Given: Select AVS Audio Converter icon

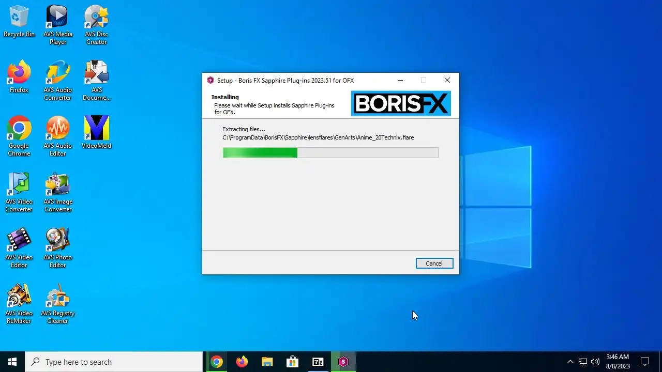Looking at the screenshot, I should coord(57,81).
